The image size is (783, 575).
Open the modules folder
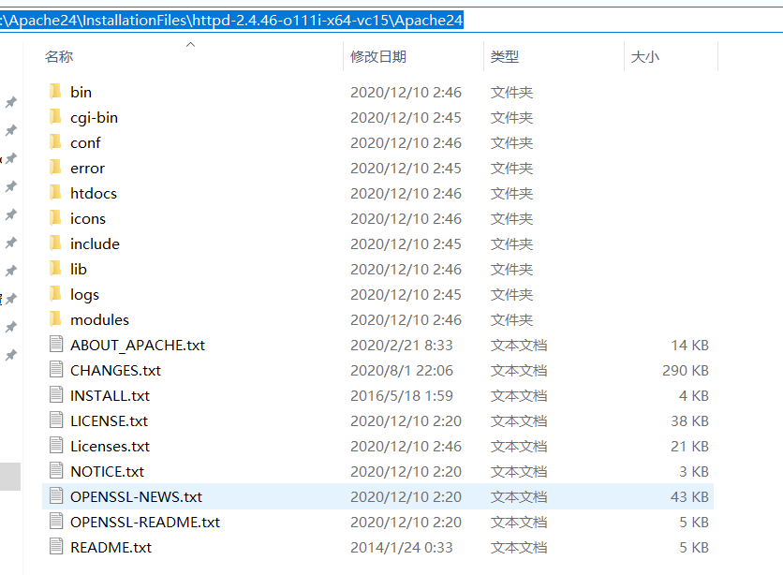point(99,318)
